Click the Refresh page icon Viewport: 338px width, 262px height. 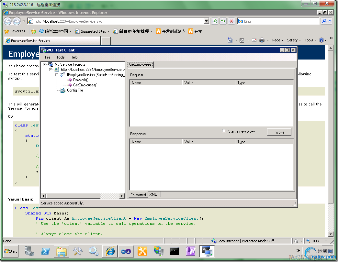click(223, 21)
